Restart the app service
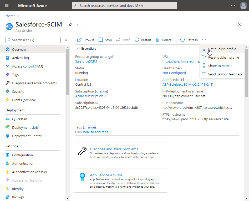The image size is (249, 201). coord(143,40)
